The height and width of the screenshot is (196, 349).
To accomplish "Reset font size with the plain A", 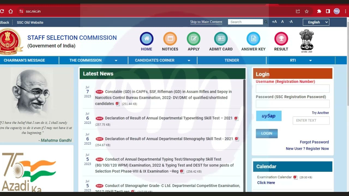I will point(282,22).
